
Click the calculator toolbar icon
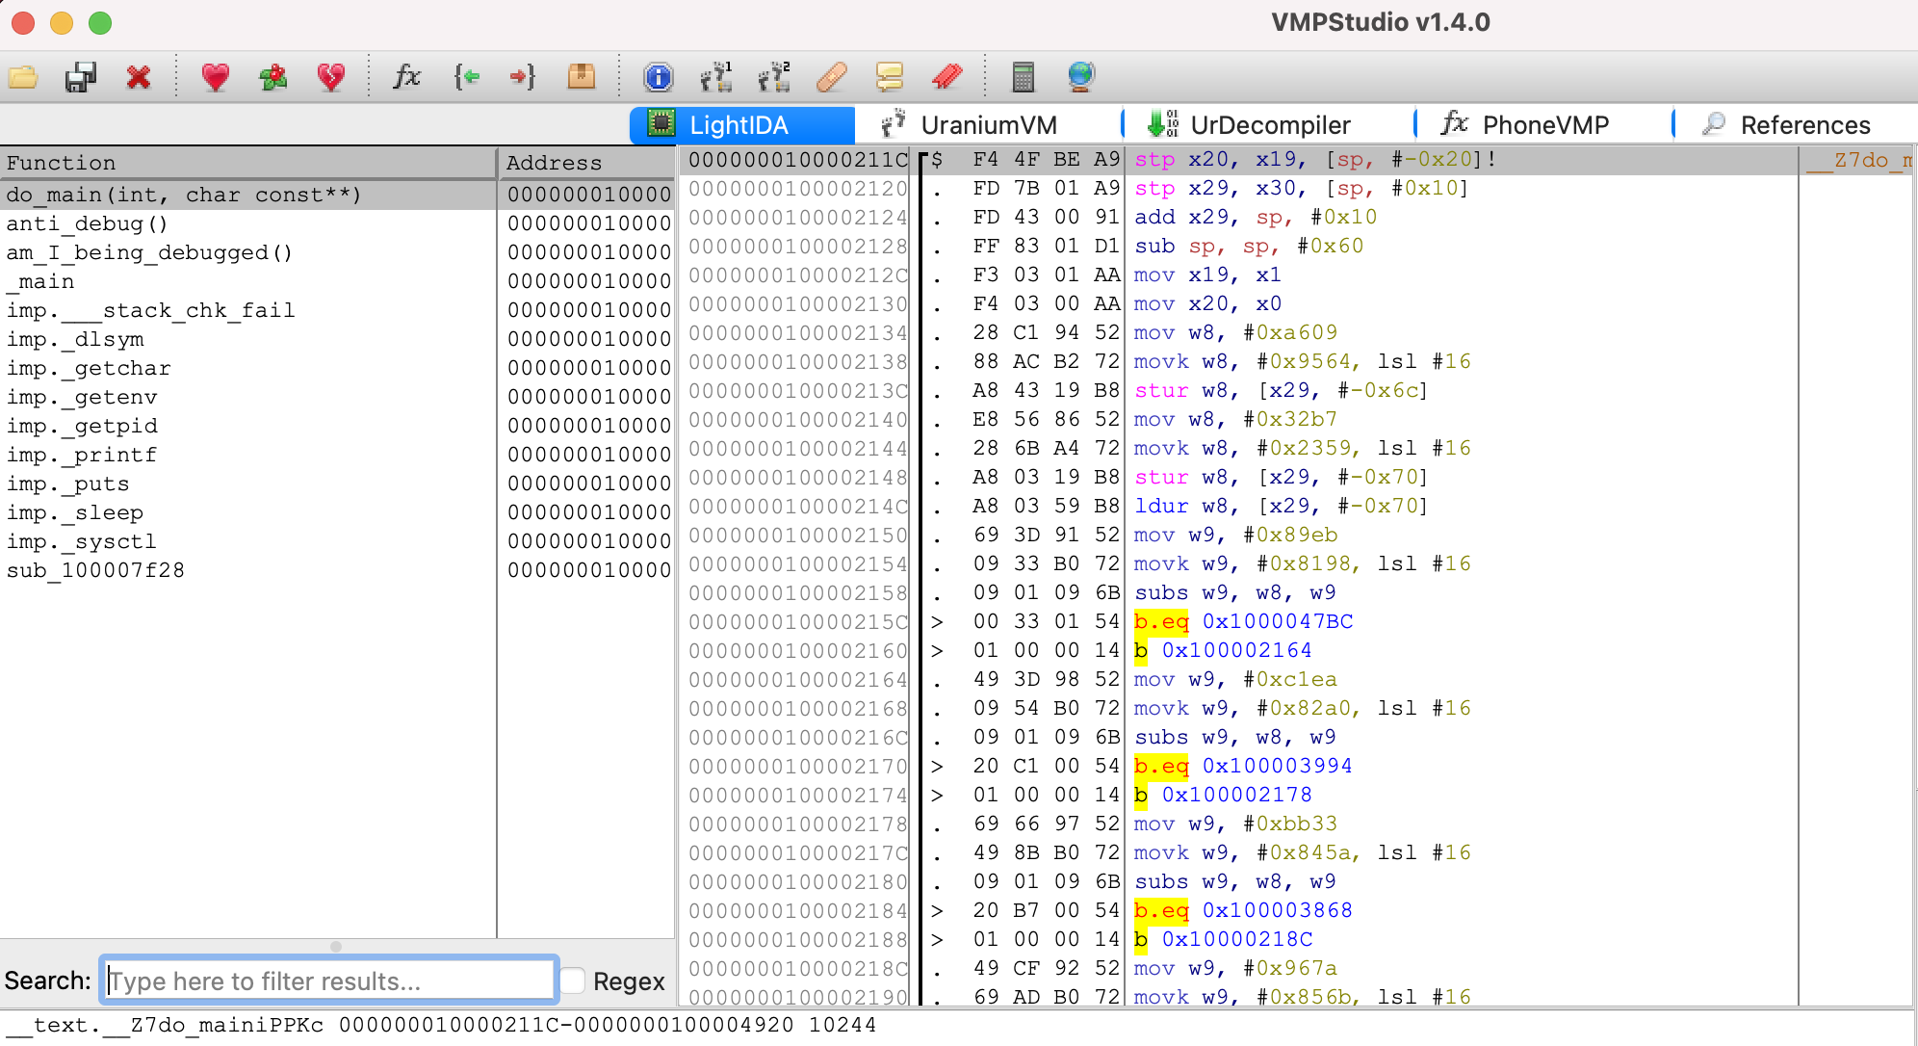tap(1023, 77)
